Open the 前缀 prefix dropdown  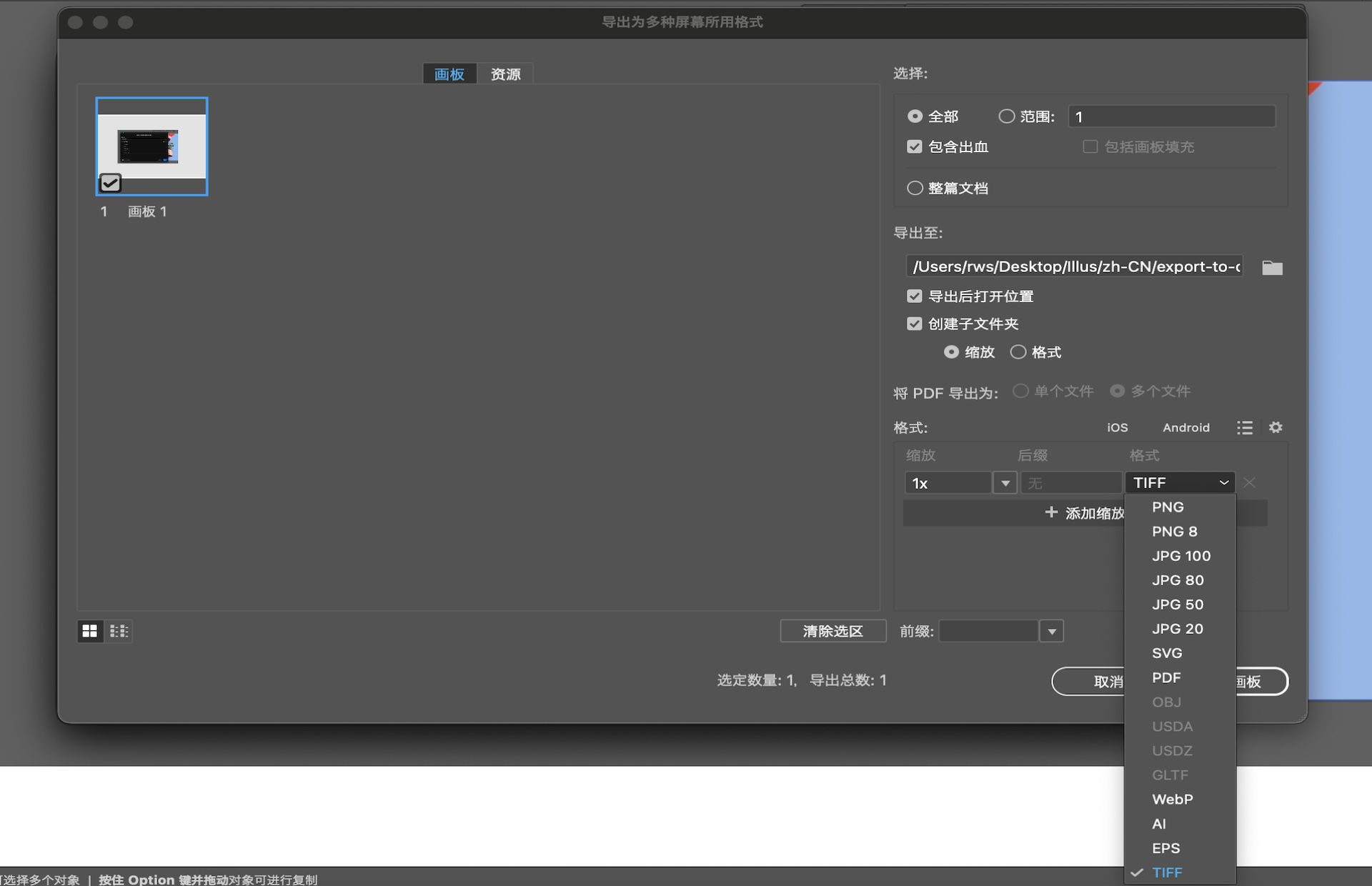pyautogui.click(x=1051, y=631)
